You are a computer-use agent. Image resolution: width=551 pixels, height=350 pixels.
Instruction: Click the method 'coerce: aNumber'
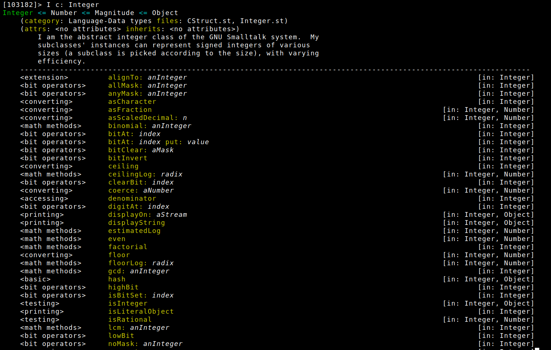pyautogui.click(x=141, y=190)
